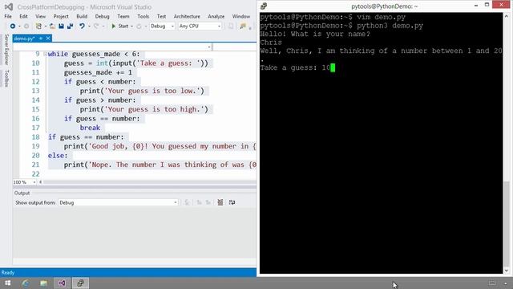The image size is (513, 289).
Task: Open Internet Explorer from the taskbar
Action: (x=25, y=283)
